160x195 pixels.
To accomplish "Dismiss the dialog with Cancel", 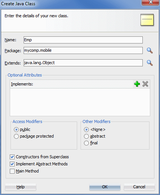I will tap(139, 187).
